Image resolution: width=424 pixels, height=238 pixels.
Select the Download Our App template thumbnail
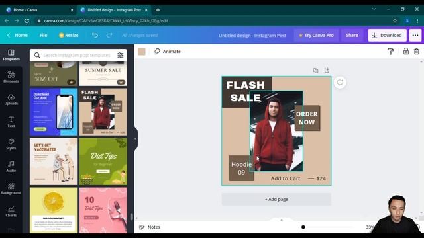click(x=53, y=112)
